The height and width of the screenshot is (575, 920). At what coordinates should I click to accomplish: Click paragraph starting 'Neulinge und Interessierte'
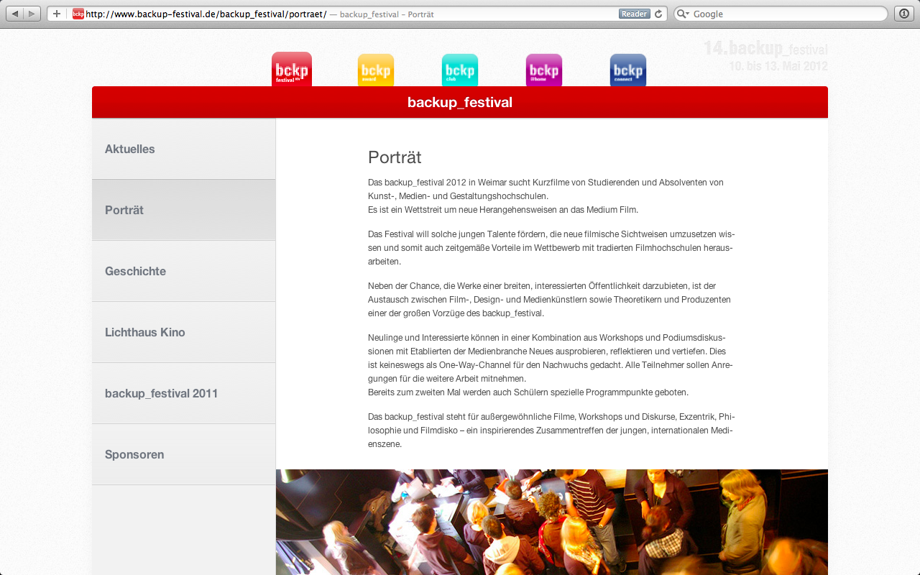point(551,357)
